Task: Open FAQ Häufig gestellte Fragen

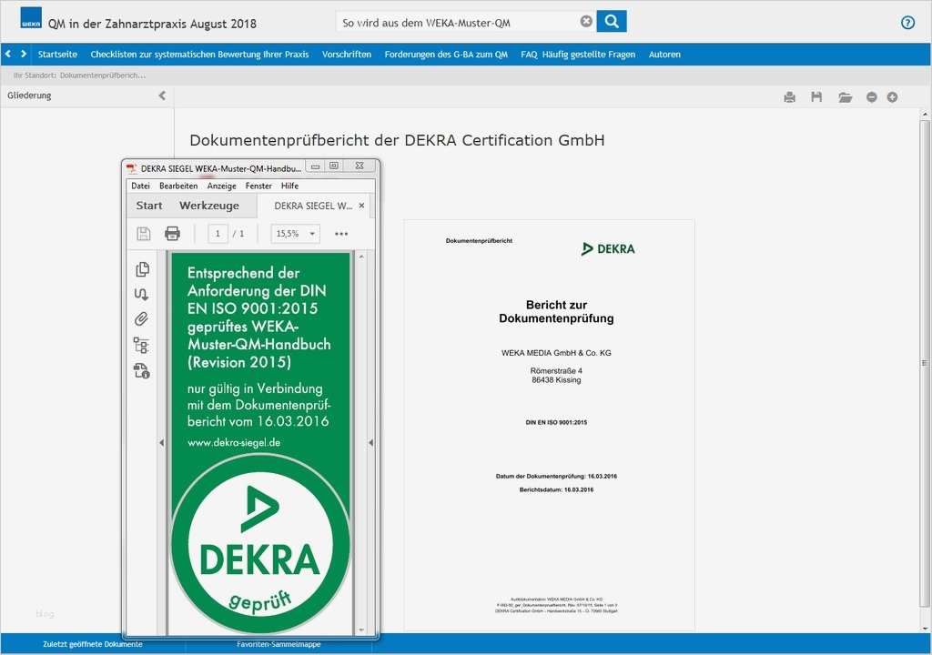Action: click(x=578, y=54)
